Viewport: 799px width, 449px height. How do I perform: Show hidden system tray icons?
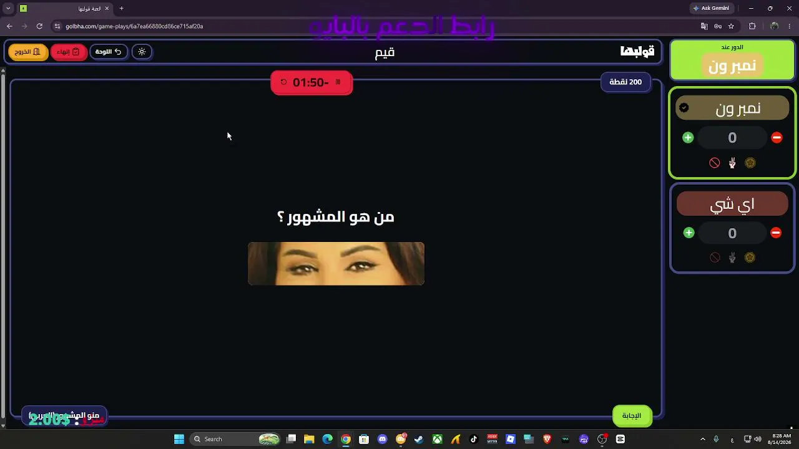tap(703, 439)
